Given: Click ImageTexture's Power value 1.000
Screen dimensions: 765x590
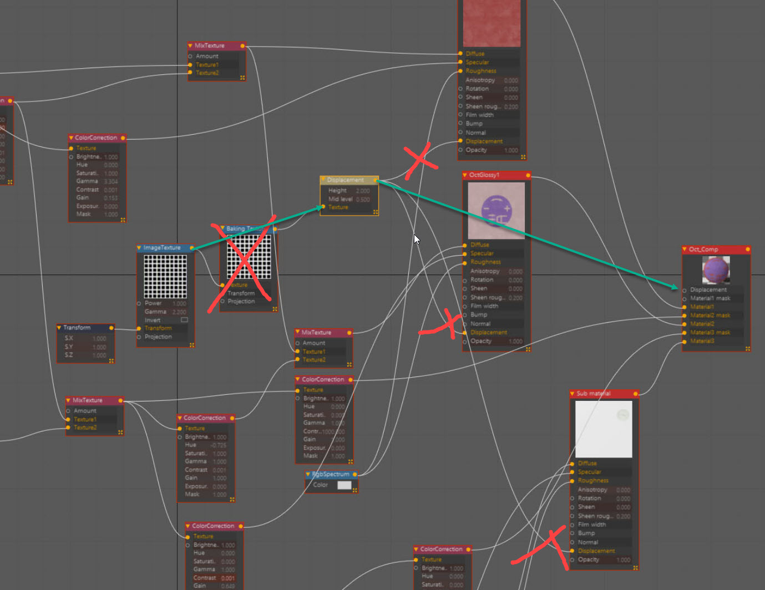Looking at the screenshot, I should [179, 304].
